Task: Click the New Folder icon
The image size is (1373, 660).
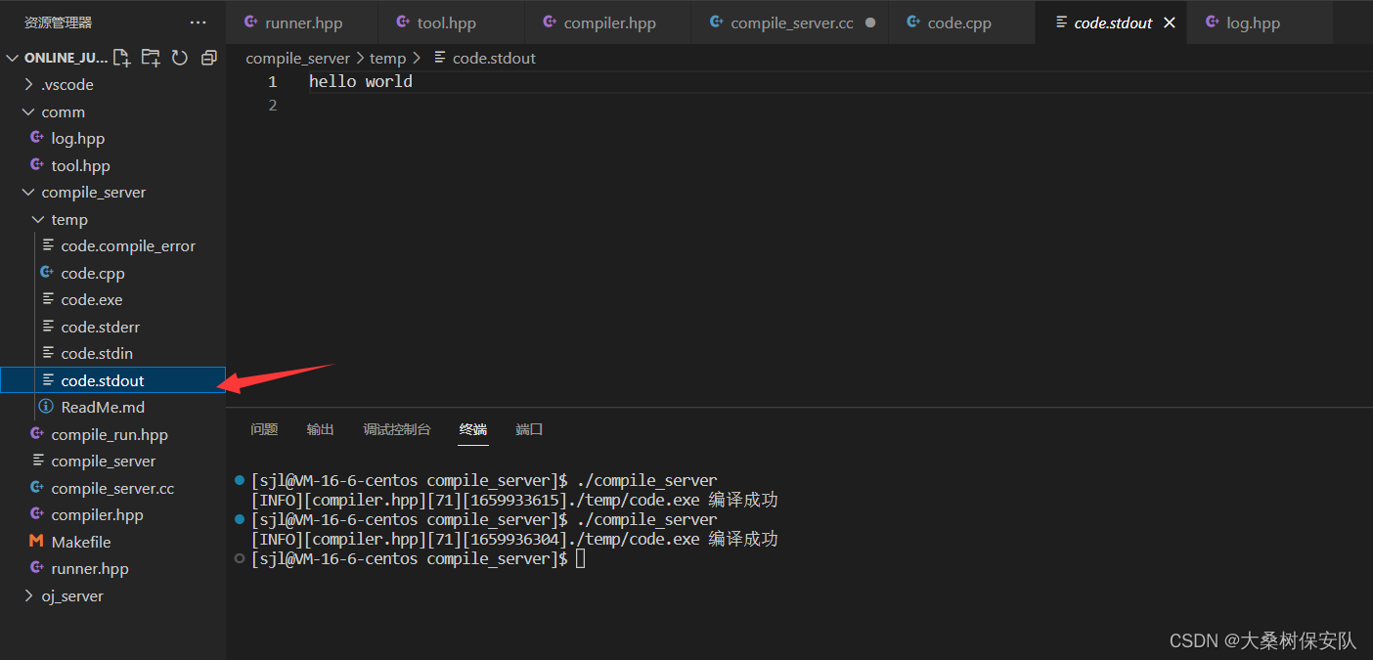Action: tap(151, 58)
